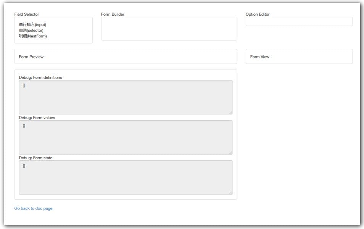Click the Field Selector panel header

coord(26,14)
